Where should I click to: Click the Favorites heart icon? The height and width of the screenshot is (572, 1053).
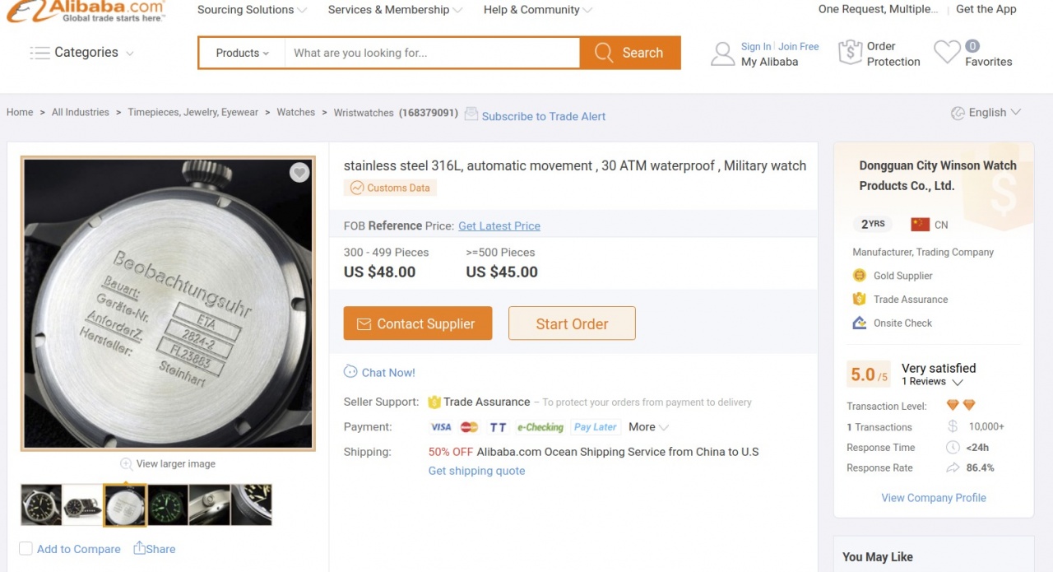click(947, 53)
